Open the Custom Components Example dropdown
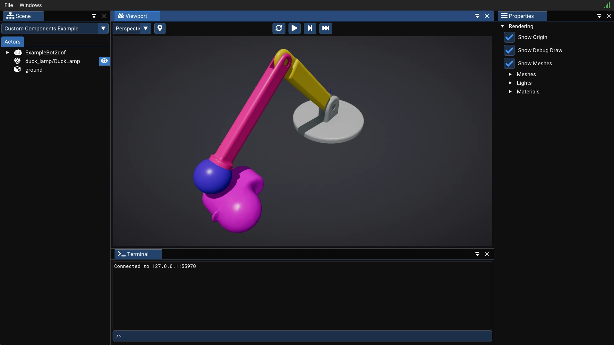This screenshot has height=345, width=614. coord(55,28)
